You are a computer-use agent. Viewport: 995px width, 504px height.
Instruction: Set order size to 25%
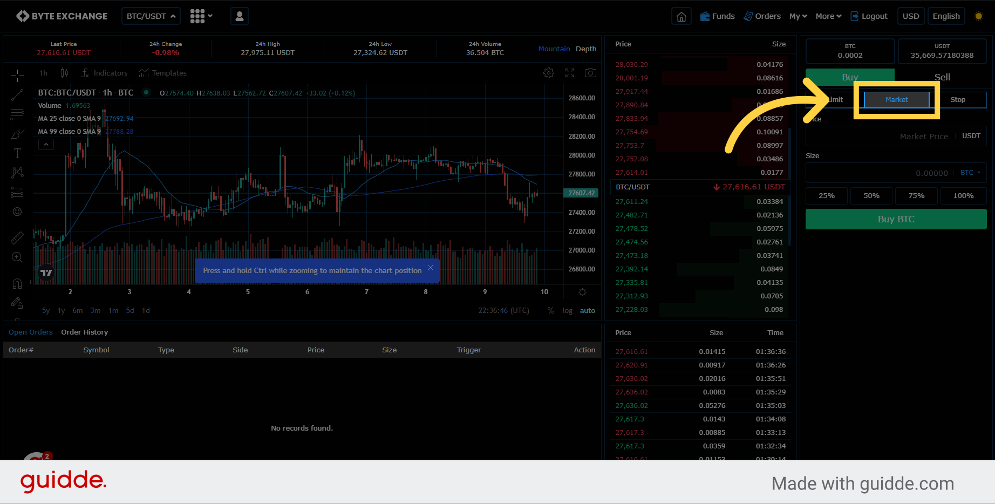(x=827, y=195)
